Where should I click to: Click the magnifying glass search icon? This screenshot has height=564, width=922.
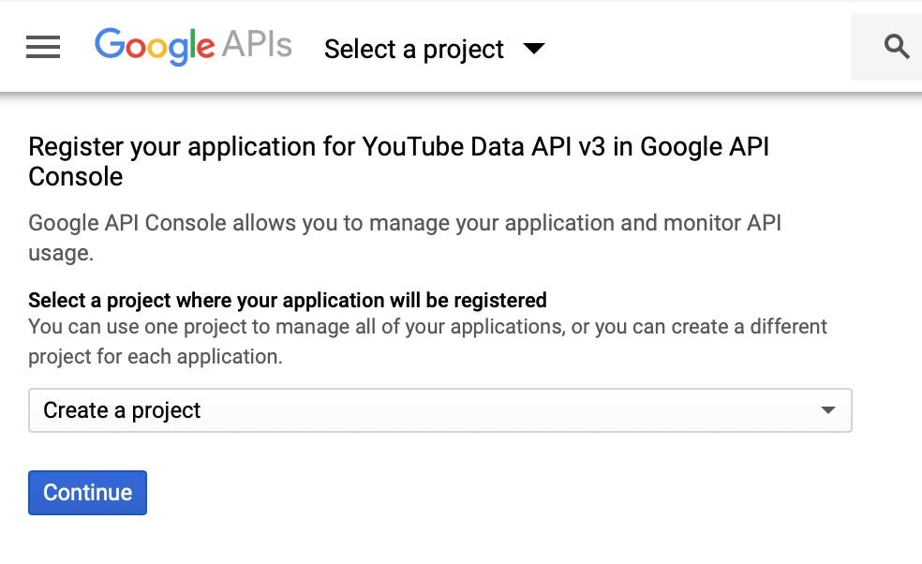pos(897,46)
